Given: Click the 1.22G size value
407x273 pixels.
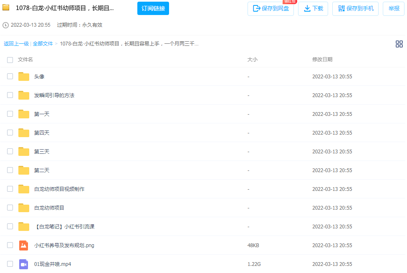Looking at the screenshot, I should tap(254, 264).
